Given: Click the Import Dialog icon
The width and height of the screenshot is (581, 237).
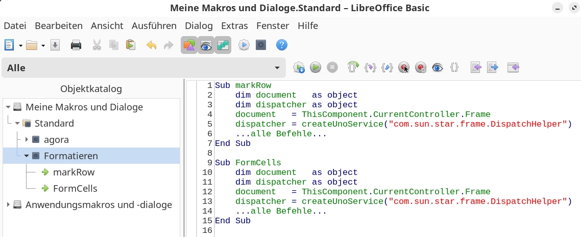Looking at the screenshot, I should (513, 68).
